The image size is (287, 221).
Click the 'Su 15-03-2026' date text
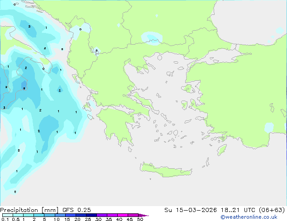pyautogui.click(x=191, y=210)
